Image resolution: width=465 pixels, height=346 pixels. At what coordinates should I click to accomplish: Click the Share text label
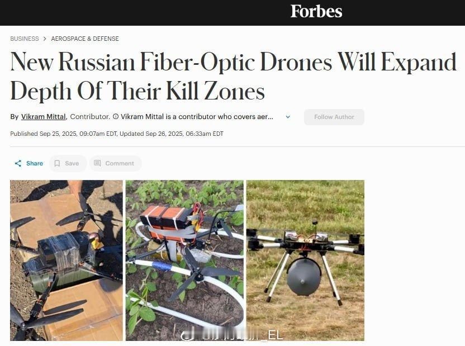pos(35,163)
